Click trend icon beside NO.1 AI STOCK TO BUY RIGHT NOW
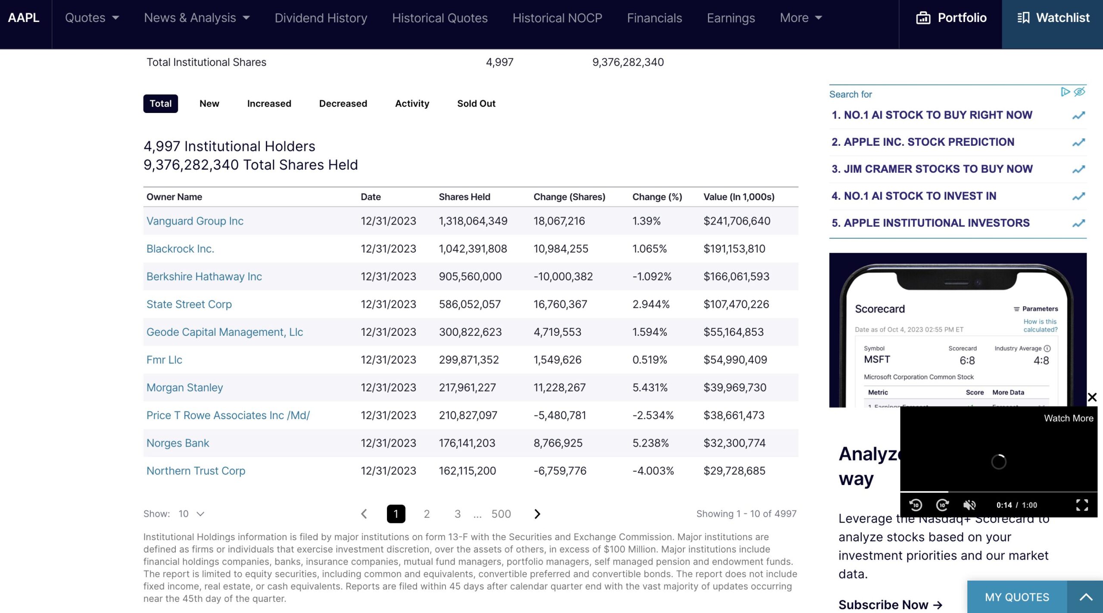The image size is (1103, 613). [x=1078, y=116]
